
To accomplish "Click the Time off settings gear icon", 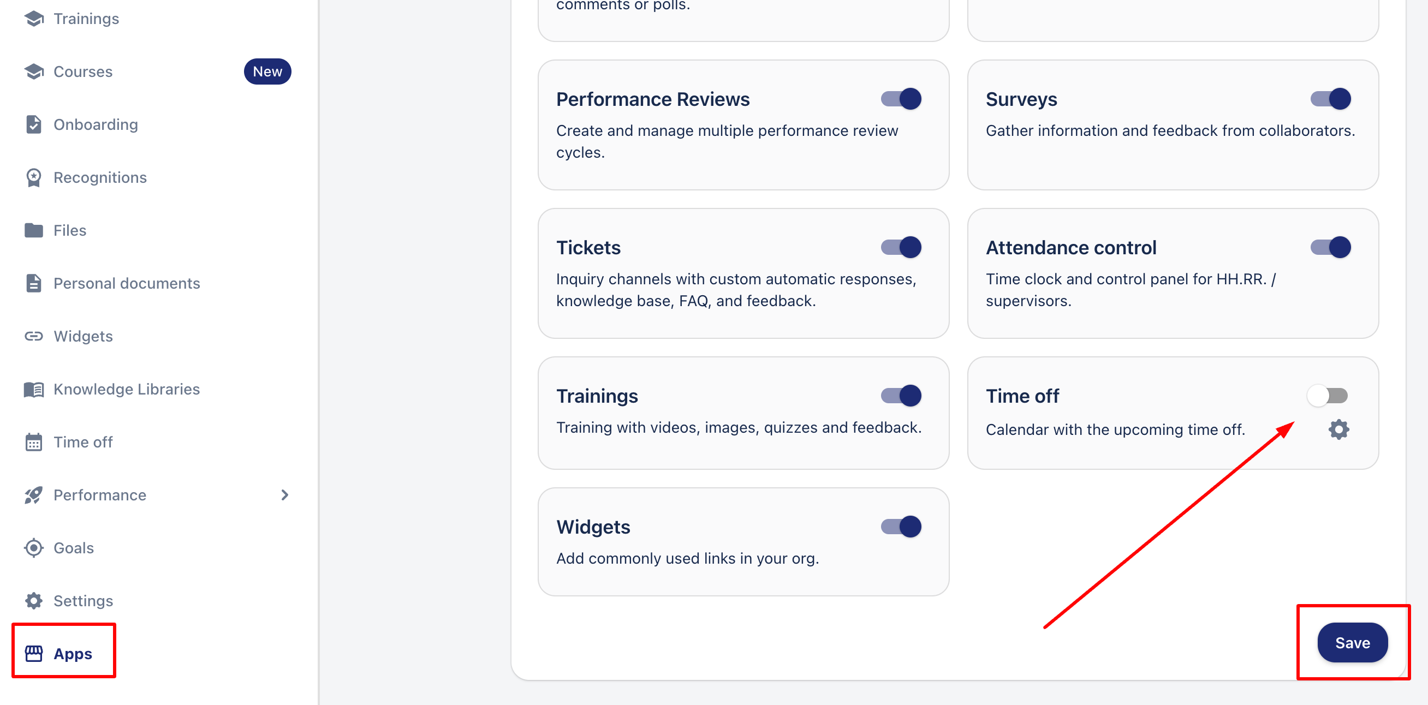I will 1338,429.
